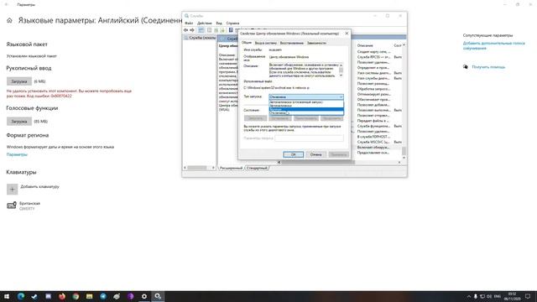
Task: Click Получить помощь link
Action: (x=488, y=67)
